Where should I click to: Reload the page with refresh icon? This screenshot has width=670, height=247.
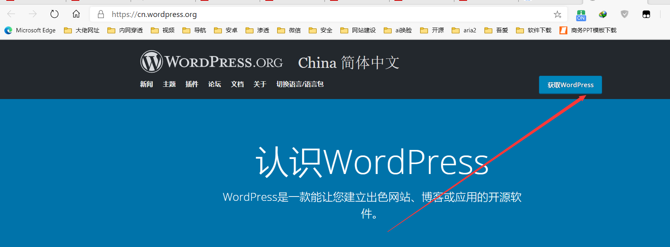pyautogui.click(x=54, y=14)
